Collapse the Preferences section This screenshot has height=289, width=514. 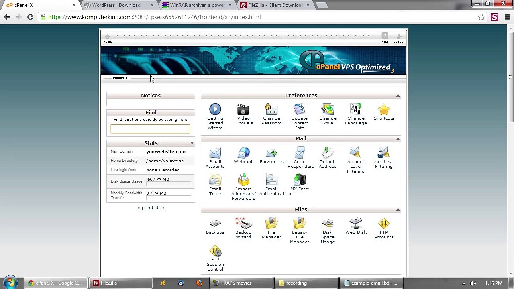click(398, 96)
